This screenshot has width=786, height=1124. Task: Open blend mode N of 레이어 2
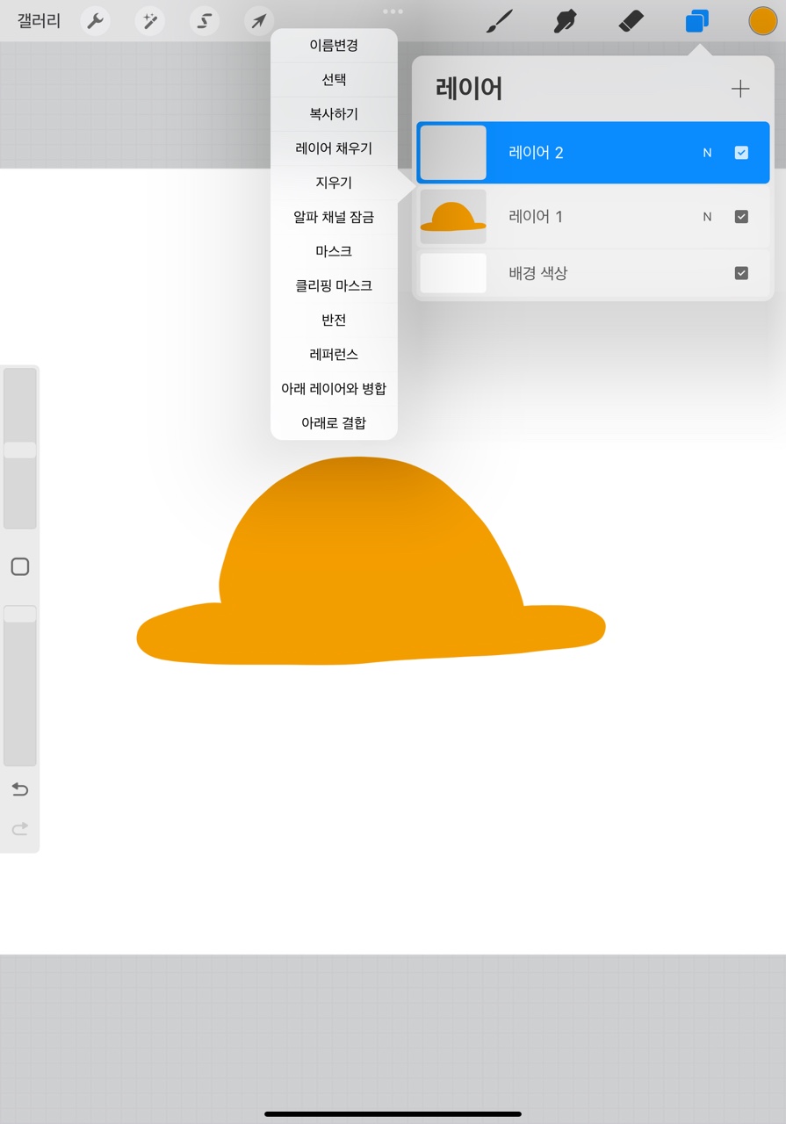tap(707, 153)
